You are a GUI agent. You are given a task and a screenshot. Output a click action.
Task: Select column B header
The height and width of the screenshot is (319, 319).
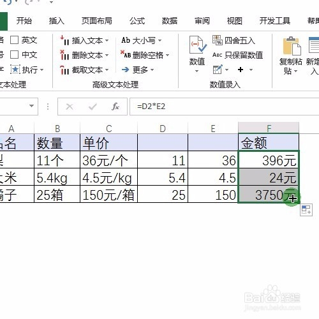point(57,128)
